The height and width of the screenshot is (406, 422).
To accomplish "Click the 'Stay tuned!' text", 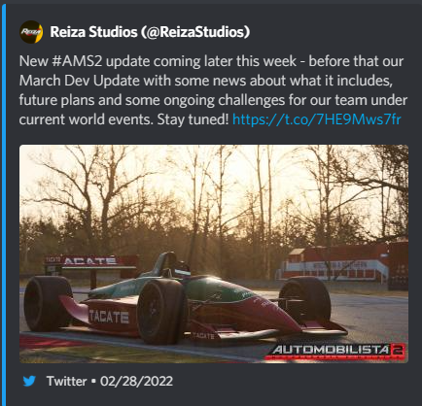I will 193,119.
